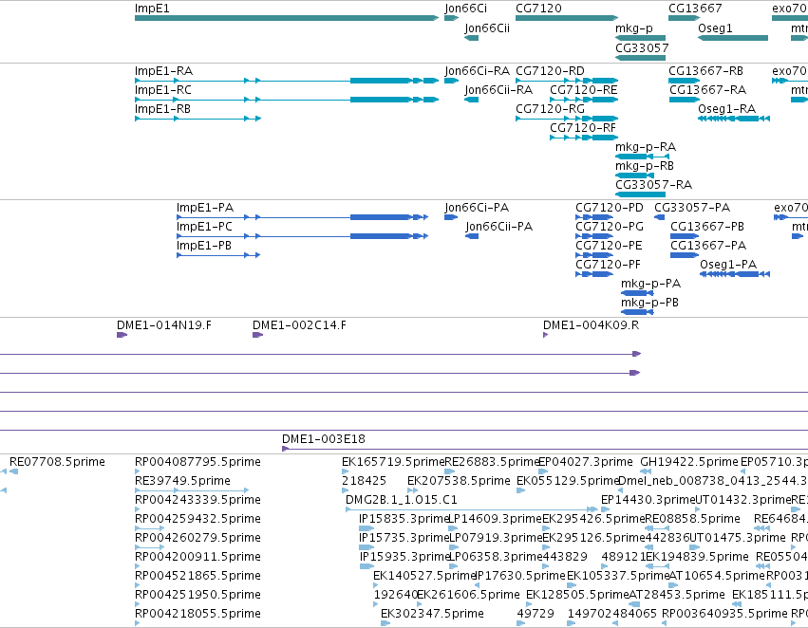Click the Jon66Cii-RA transcript label
808x628 pixels.
coord(498,89)
